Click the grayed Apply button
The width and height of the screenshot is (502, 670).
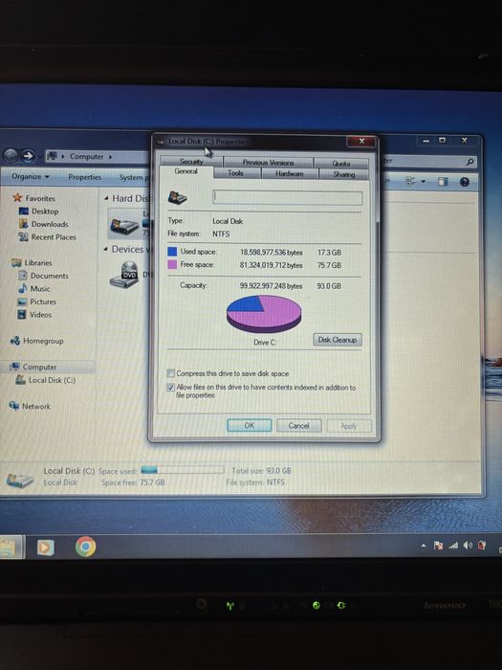click(349, 426)
